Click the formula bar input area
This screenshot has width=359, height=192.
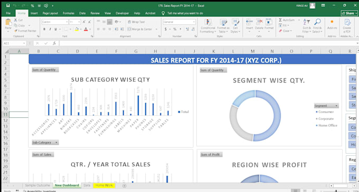208,43
